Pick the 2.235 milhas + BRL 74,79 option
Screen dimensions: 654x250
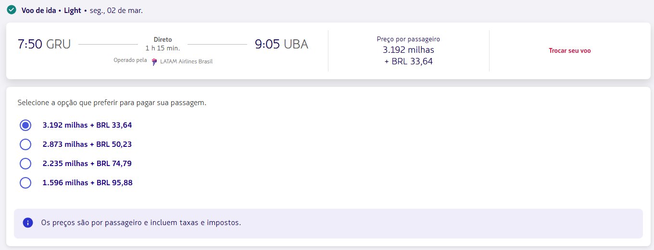click(25, 164)
